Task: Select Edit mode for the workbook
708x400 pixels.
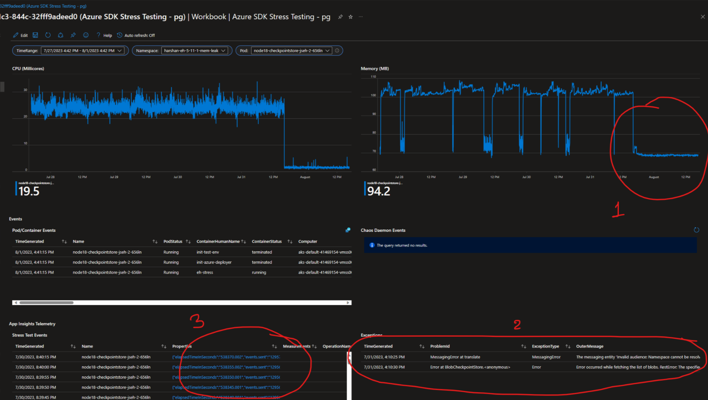Action: coord(21,35)
